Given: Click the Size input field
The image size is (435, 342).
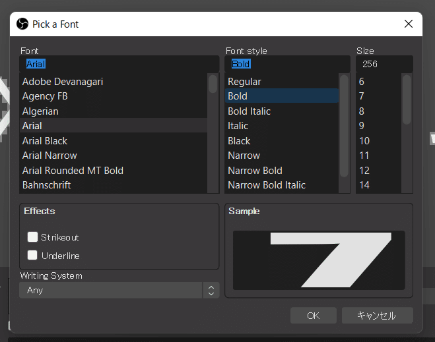Looking at the screenshot, I should coord(384,64).
